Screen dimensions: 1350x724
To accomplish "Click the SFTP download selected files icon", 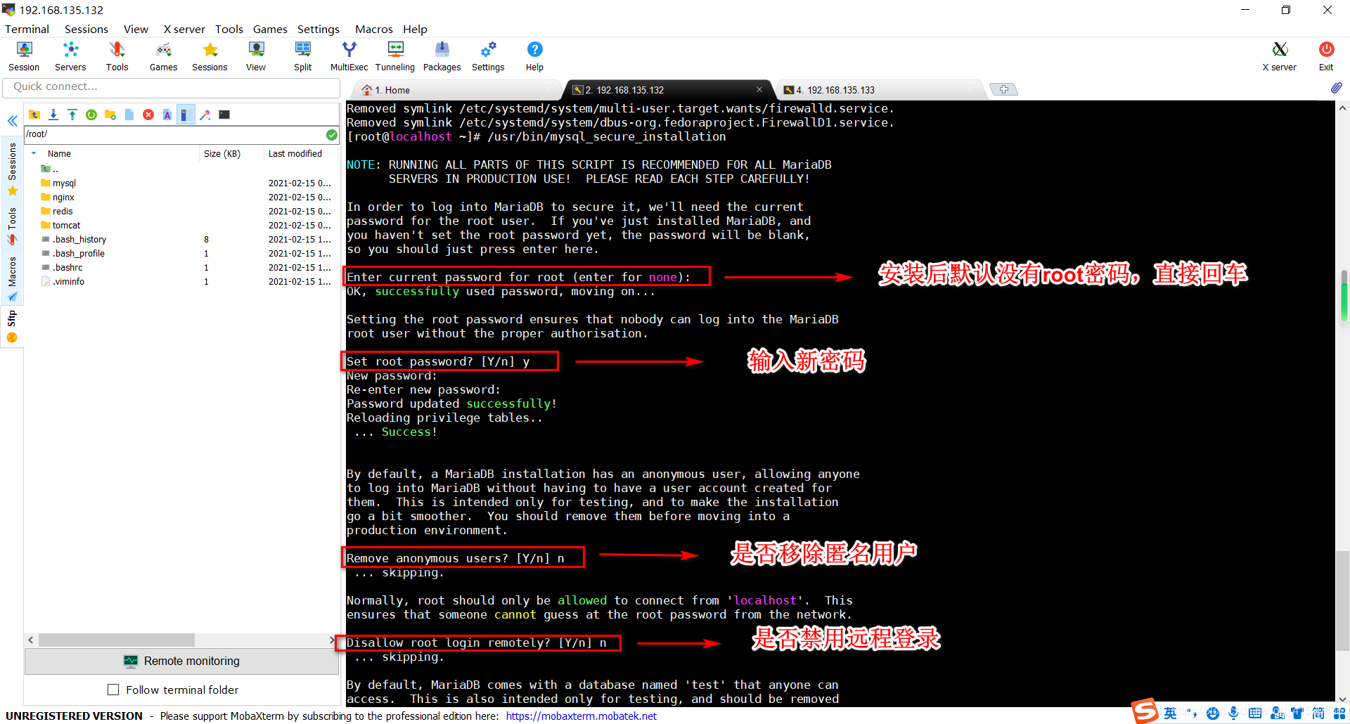I will [53, 115].
